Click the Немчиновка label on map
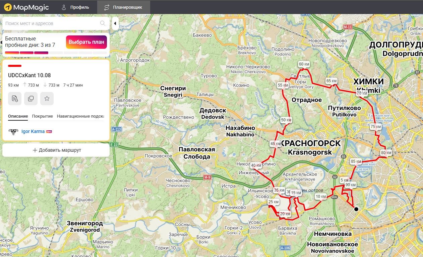Viewport: 423px width, 257px height. pyautogui.click(x=333, y=234)
